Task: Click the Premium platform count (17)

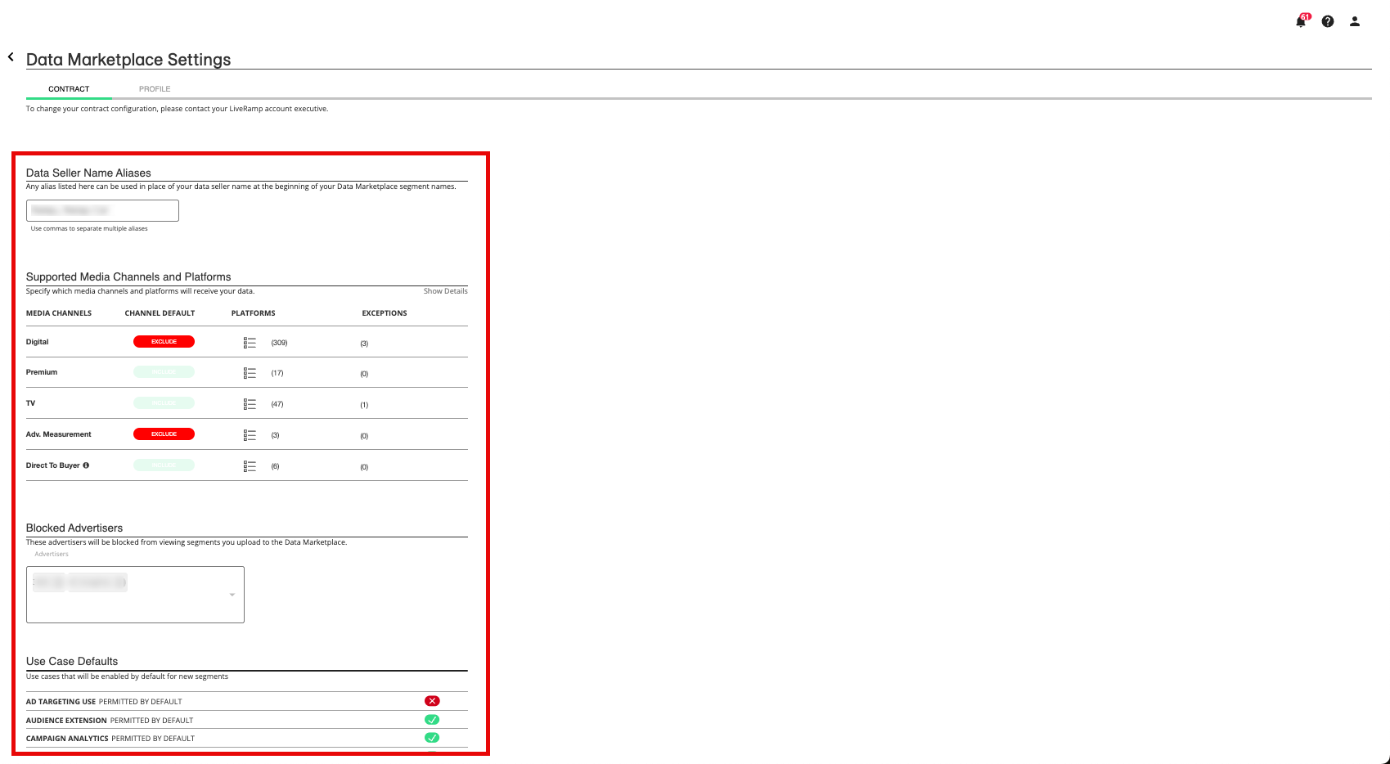Action: pos(277,373)
